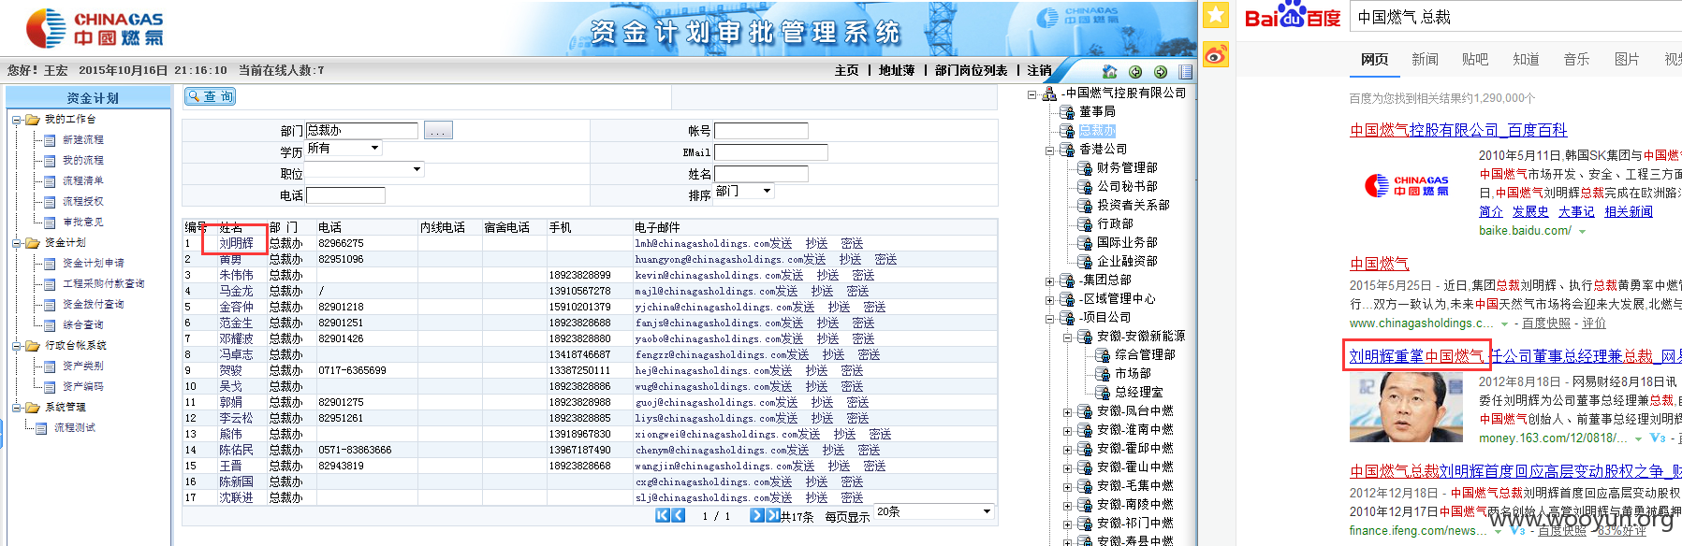Expand 区域管理中心 in organization tree
This screenshot has width=1682, height=546.
[x=1050, y=299]
